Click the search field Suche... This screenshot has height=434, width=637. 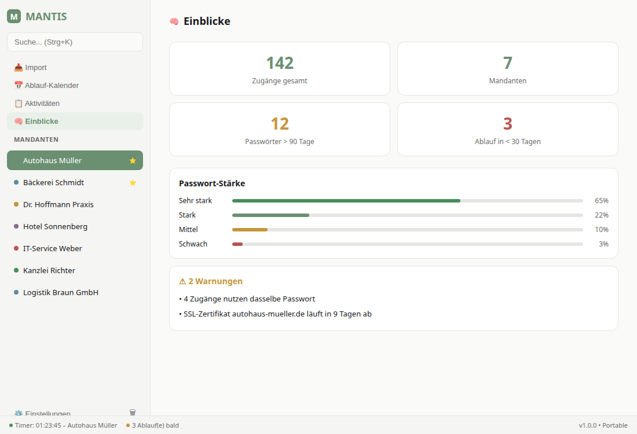click(x=75, y=42)
